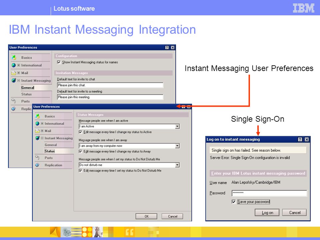Click Cancel in Log on dialog
320x240 pixels.
[295, 213]
